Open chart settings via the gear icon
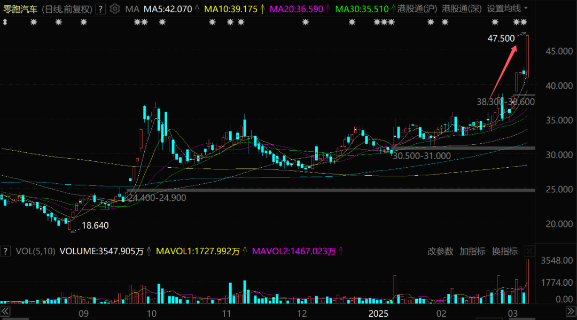This screenshot has height=320, width=577. click(x=115, y=9)
